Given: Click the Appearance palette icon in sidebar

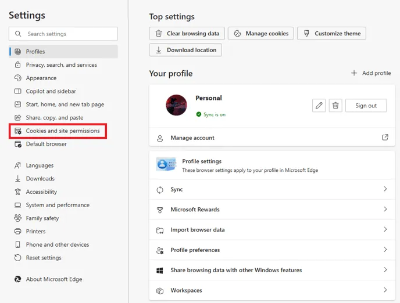Looking at the screenshot, I should 17,78.
